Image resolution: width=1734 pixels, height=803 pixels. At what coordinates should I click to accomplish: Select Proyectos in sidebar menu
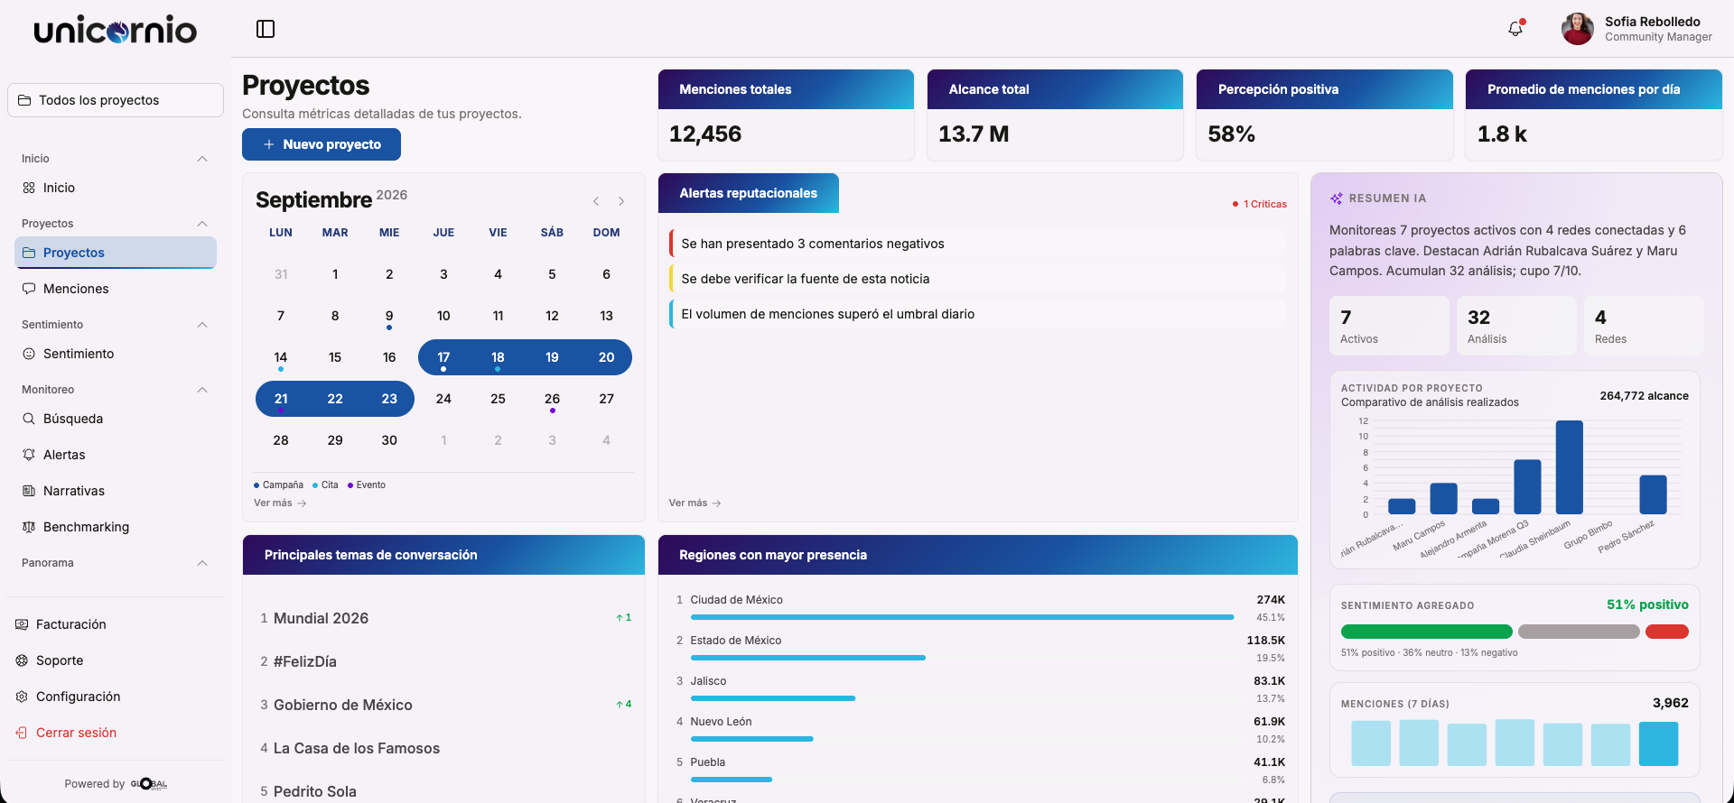pyautogui.click(x=116, y=253)
